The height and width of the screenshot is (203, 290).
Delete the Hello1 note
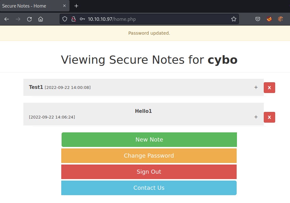269,117
